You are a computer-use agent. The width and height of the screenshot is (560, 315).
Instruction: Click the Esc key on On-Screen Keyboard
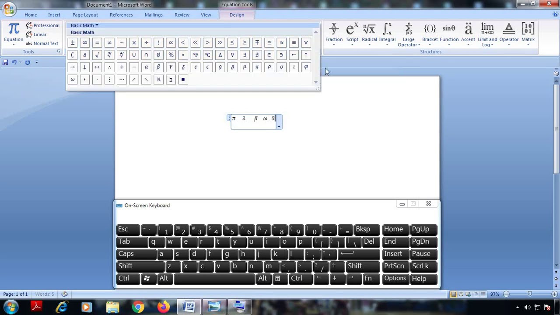(x=128, y=229)
